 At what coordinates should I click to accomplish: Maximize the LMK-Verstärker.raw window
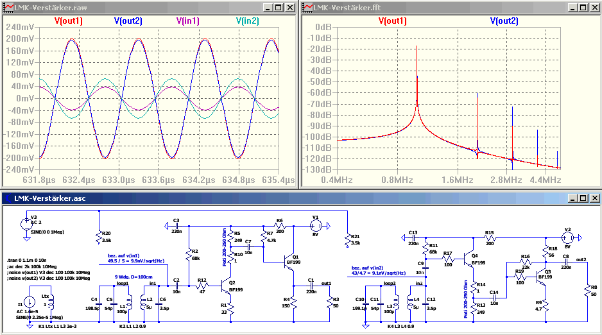coord(279,8)
